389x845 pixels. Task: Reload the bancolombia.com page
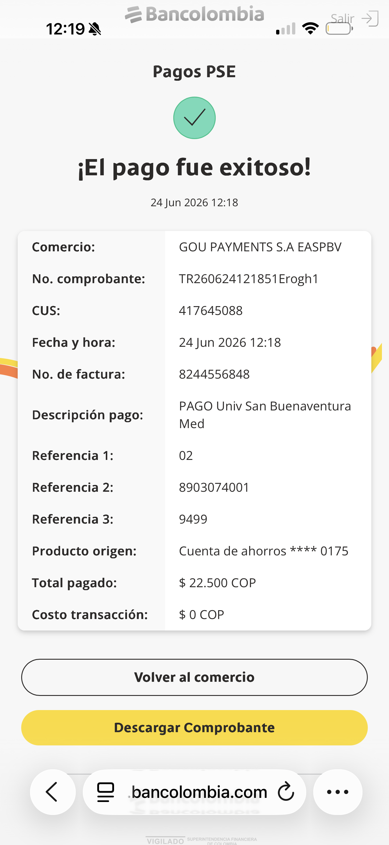pos(286,792)
